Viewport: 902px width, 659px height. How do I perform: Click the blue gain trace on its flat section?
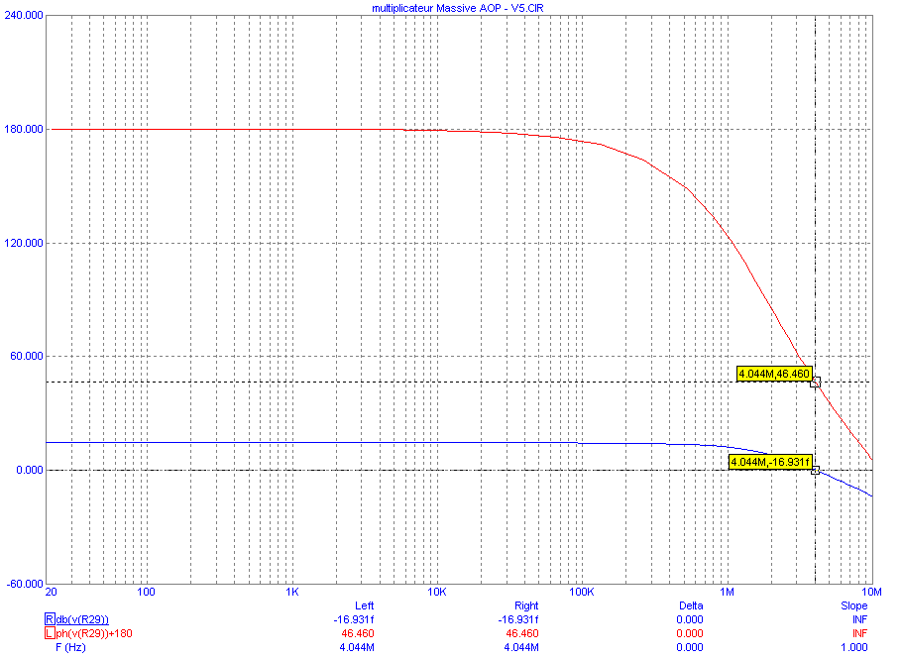coord(287,442)
